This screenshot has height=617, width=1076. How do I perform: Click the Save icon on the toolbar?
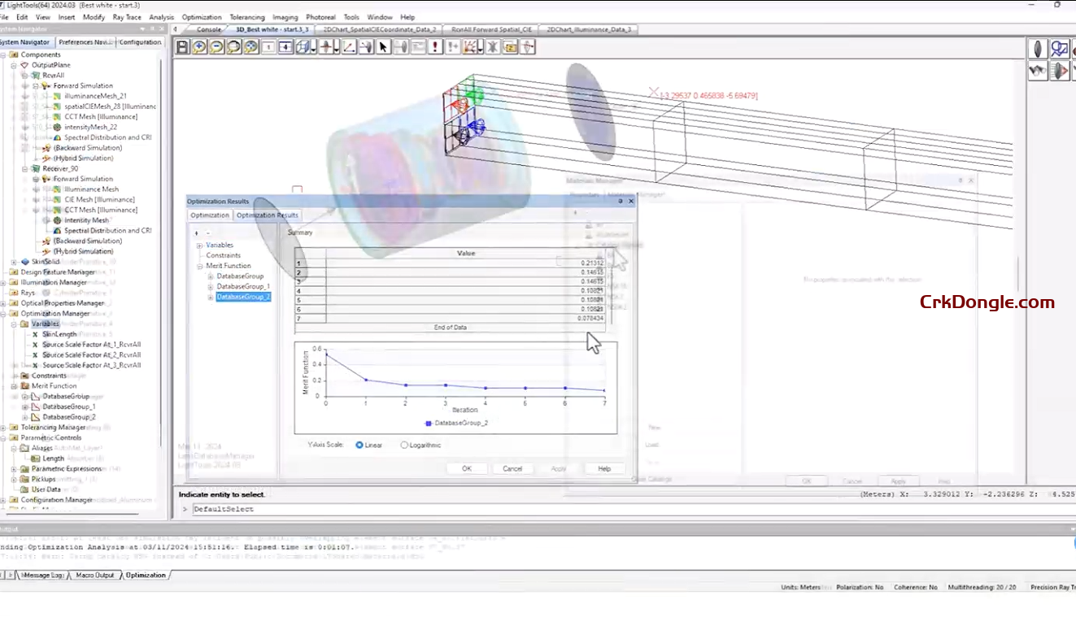coord(181,46)
